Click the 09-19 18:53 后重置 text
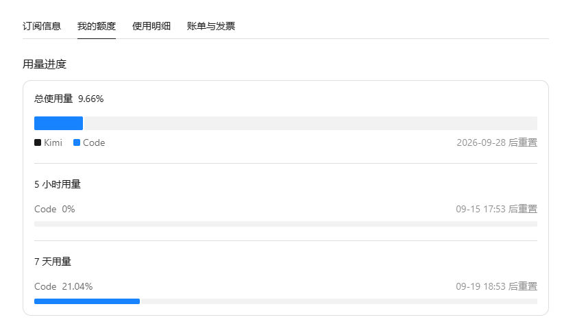The image size is (575, 326). 496,286
